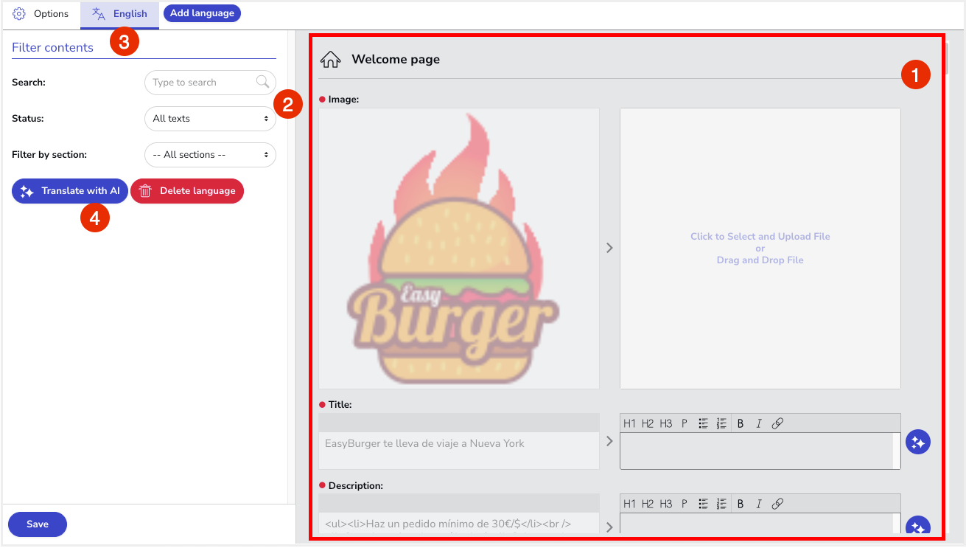Click the Add language button
This screenshot has width=966, height=548.
[x=202, y=13]
